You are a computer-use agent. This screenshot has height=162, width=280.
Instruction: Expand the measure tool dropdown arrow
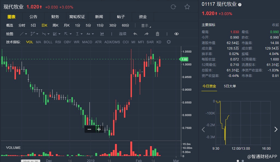(x=82, y=34)
